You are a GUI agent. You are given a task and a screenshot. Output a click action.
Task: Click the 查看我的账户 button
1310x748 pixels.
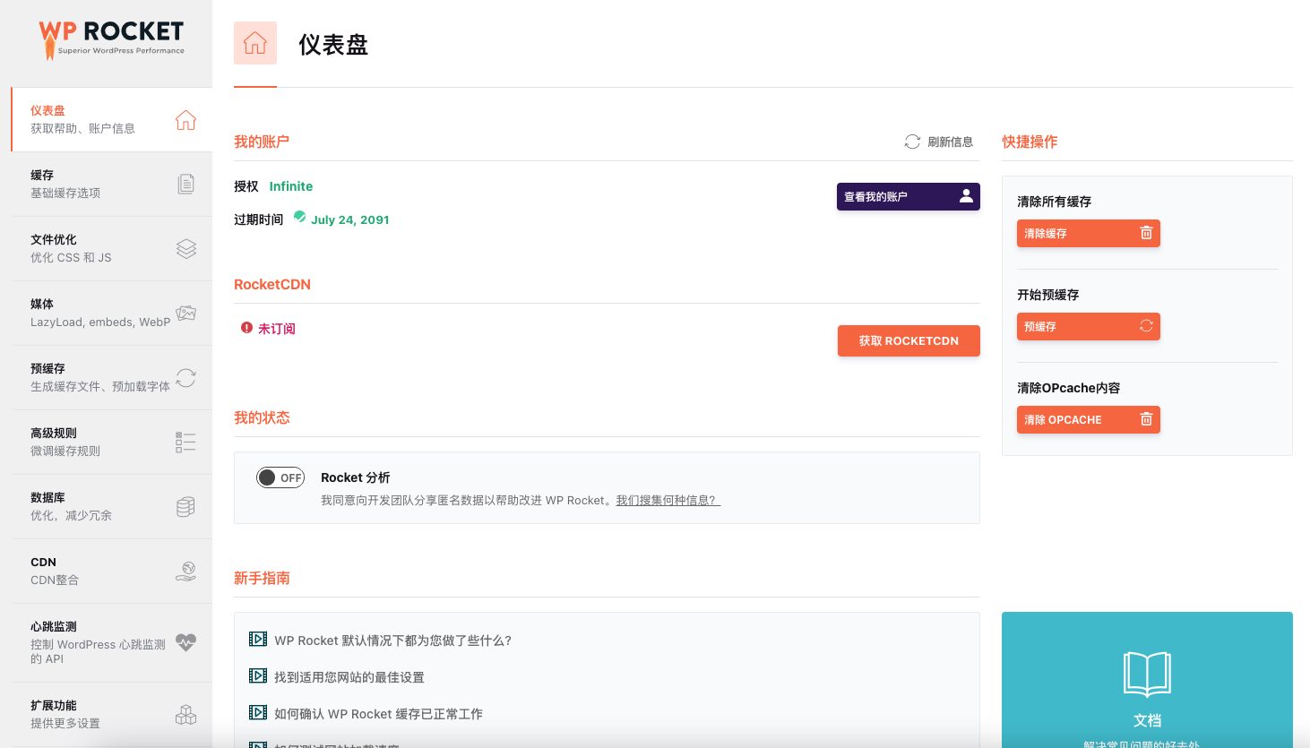click(908, 196)
